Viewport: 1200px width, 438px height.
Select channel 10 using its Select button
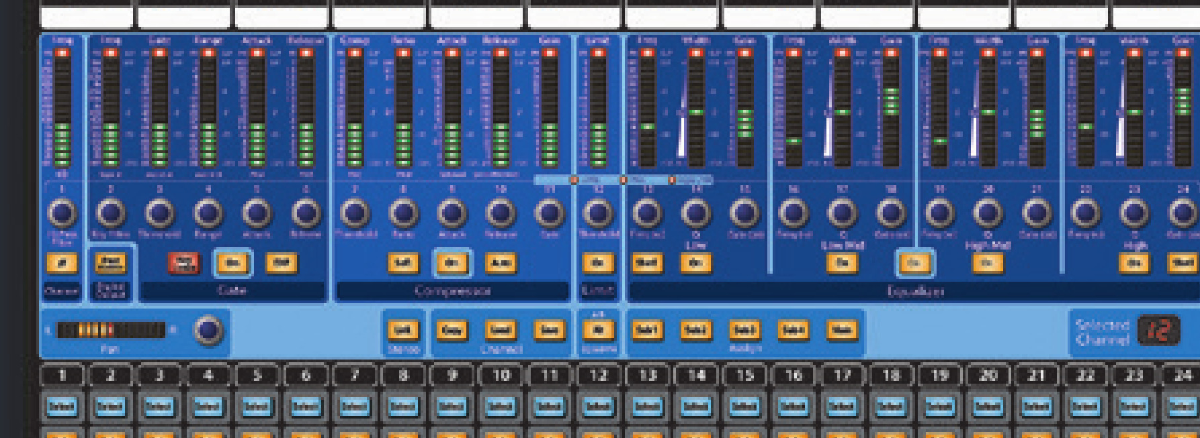coord(501,406)
